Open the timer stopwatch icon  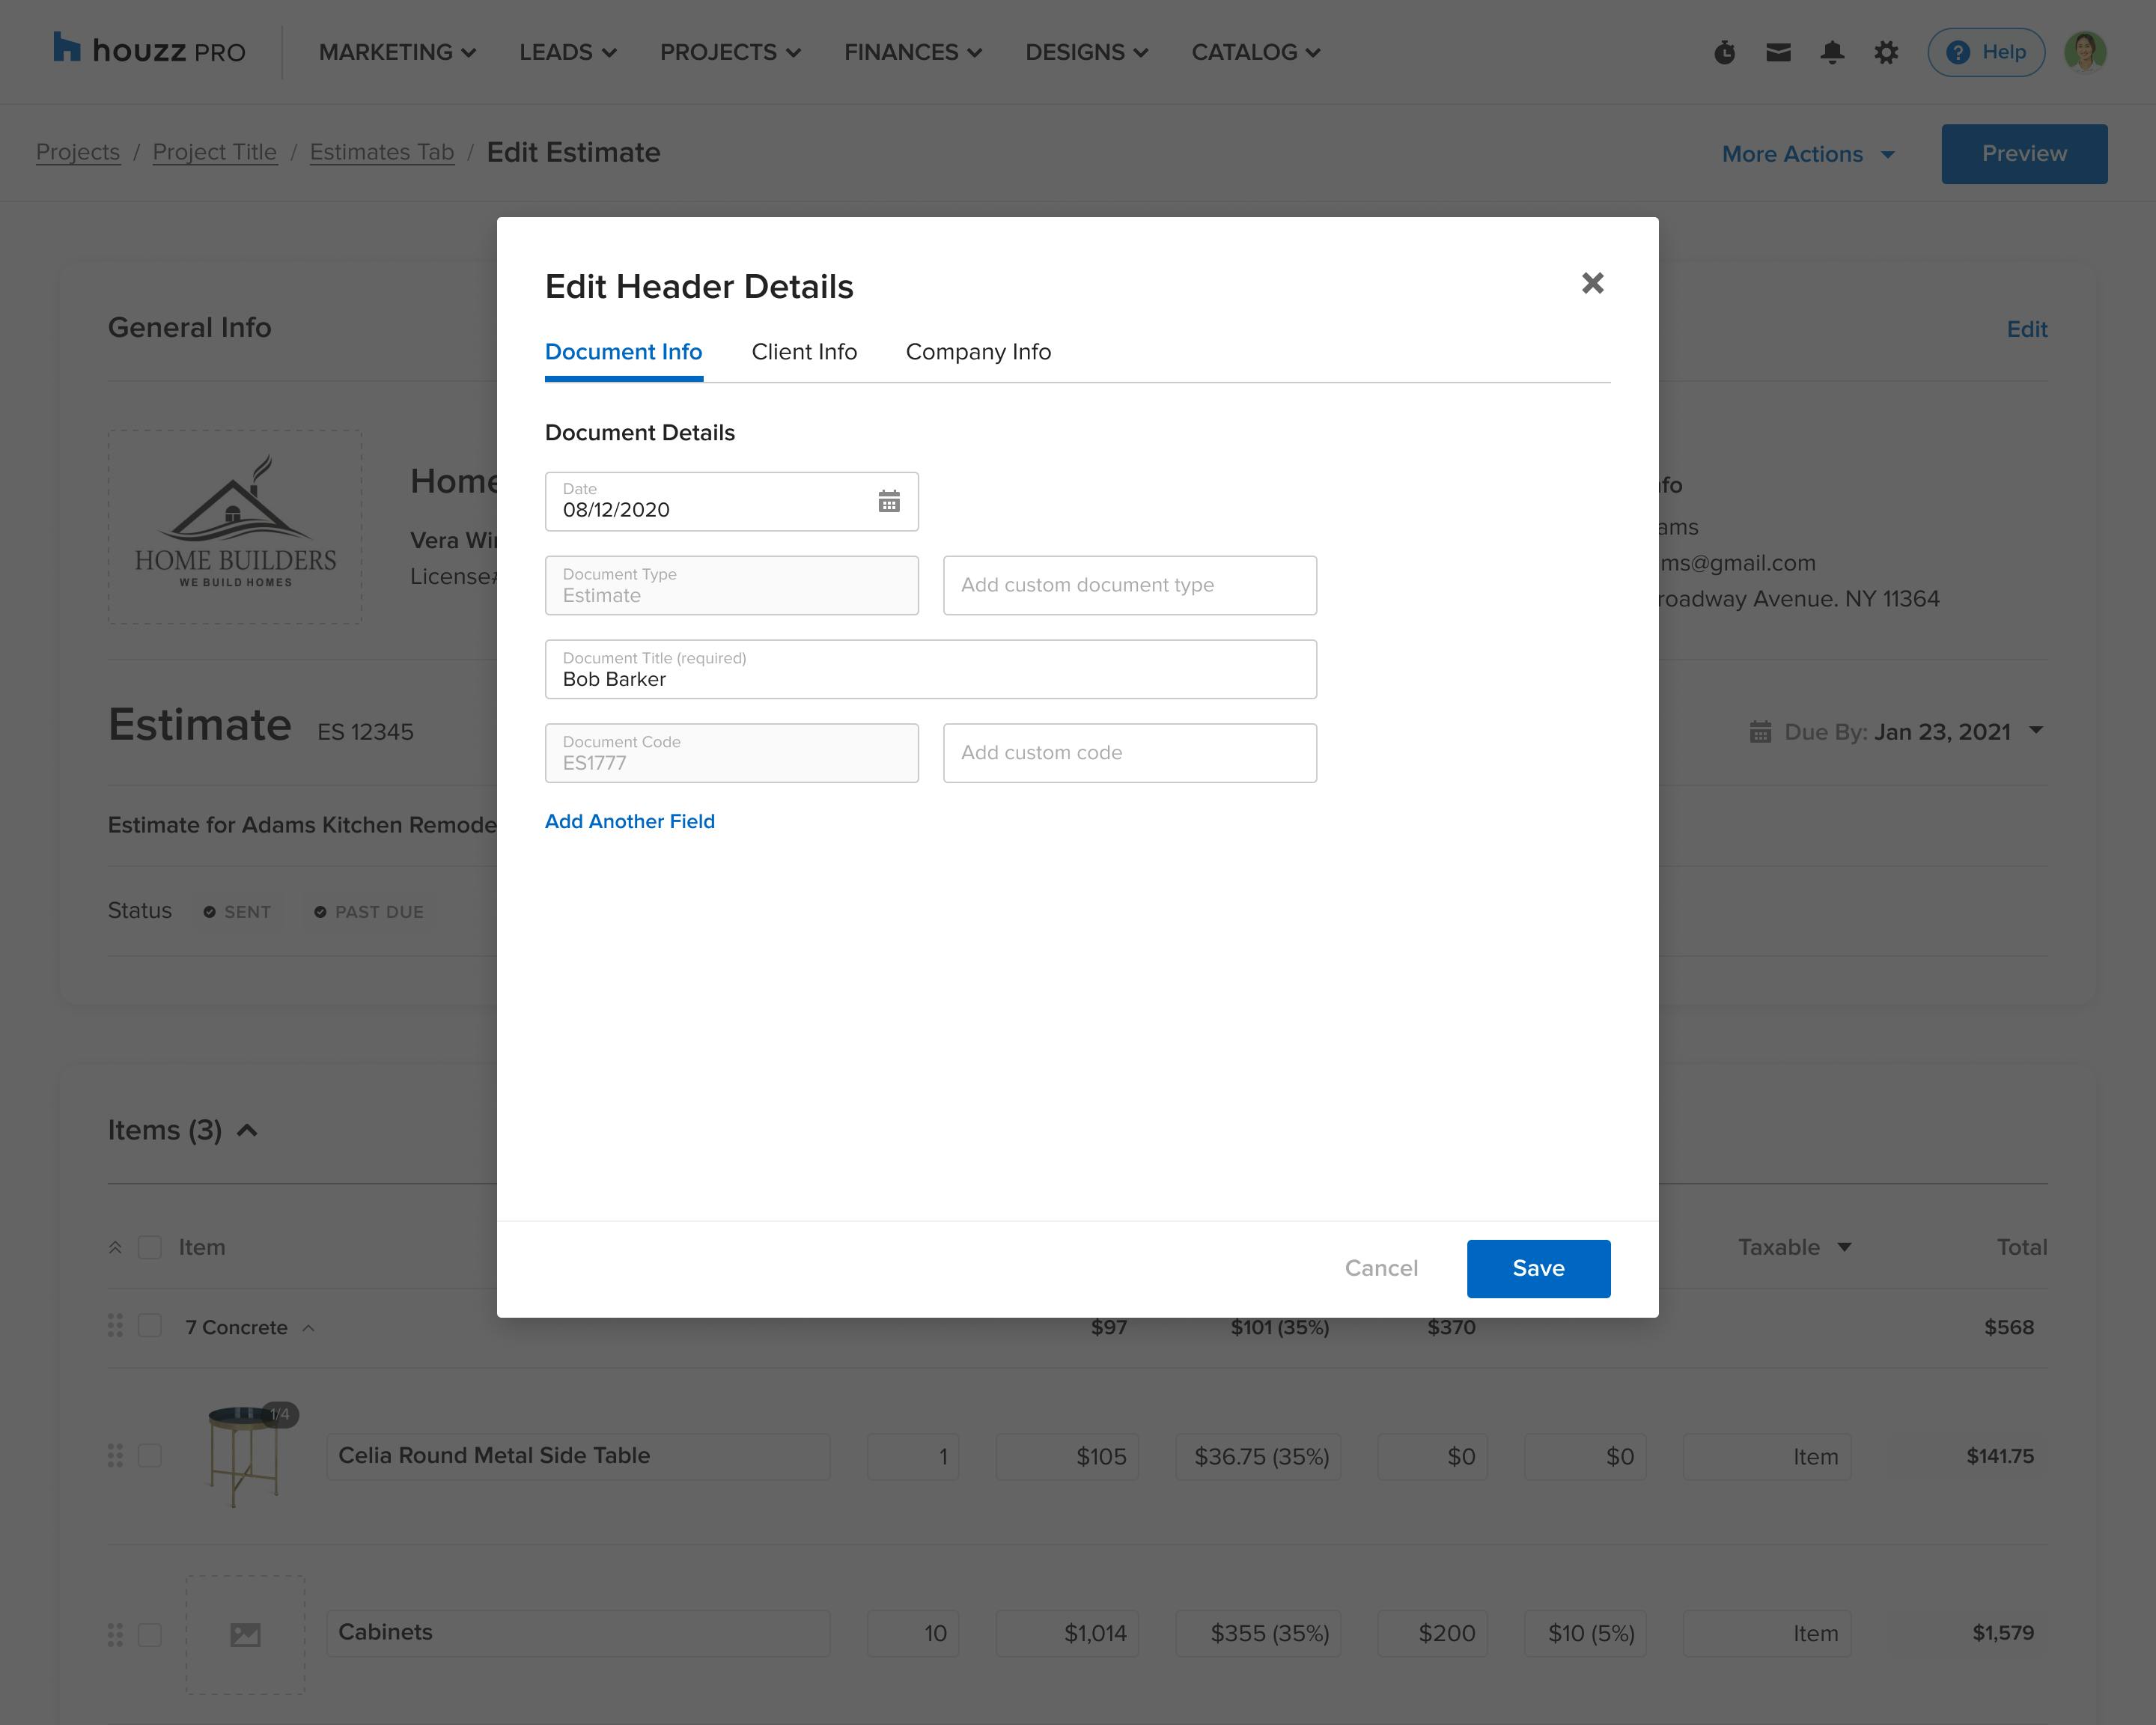coord(1725,52)
